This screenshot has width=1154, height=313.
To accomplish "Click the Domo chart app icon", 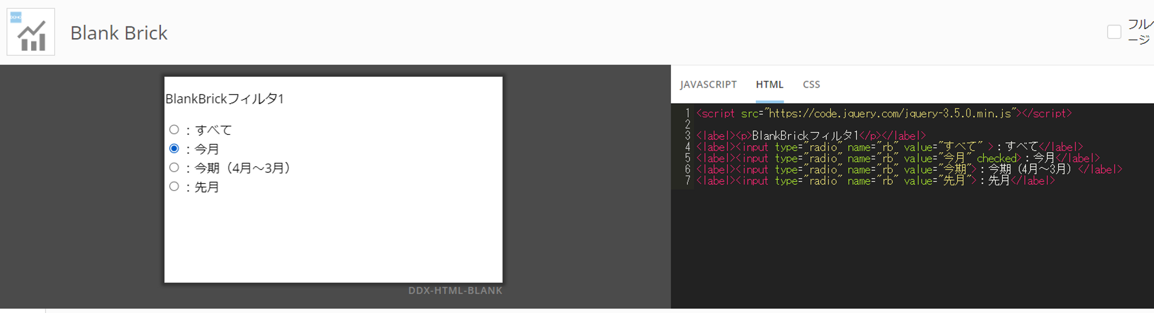I will 31,32.
